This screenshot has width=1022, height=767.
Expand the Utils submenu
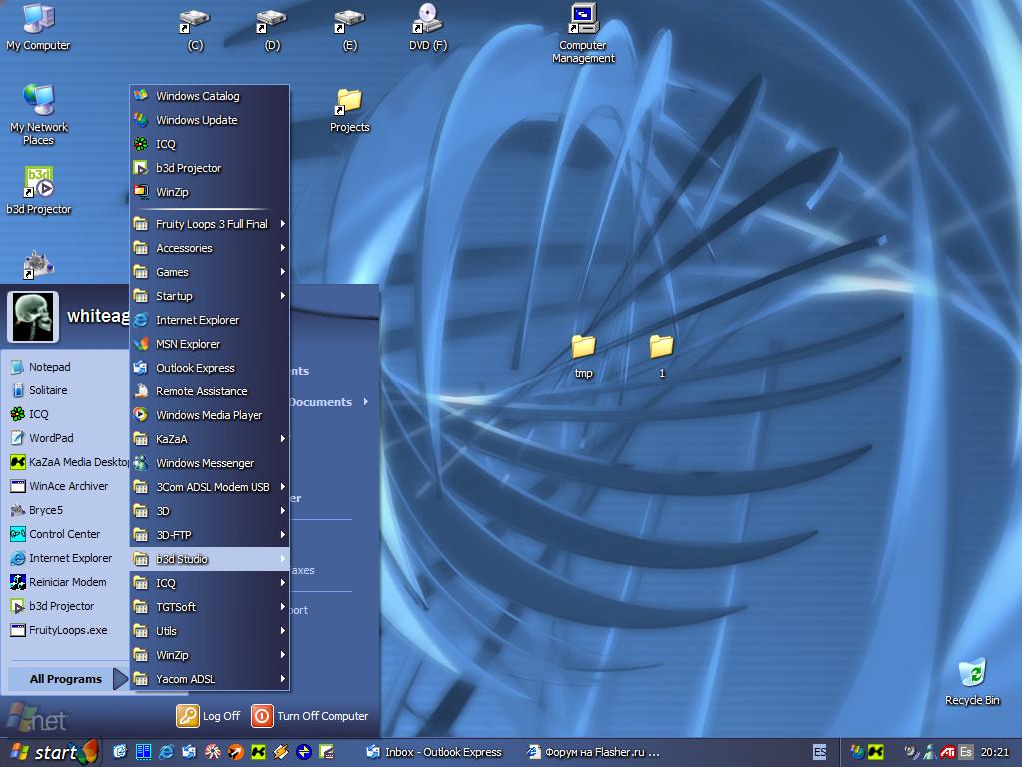click(x=210, y=631)
